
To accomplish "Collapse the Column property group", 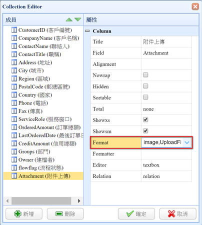I will [x=87, y=31].
